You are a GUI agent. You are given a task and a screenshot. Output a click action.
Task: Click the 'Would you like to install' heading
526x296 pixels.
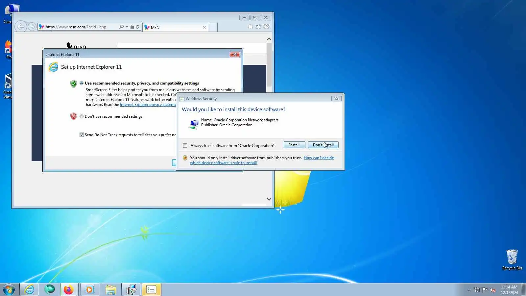coord(234,110)
